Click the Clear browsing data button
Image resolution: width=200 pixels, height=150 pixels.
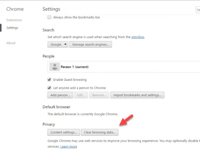coord(100,133)
